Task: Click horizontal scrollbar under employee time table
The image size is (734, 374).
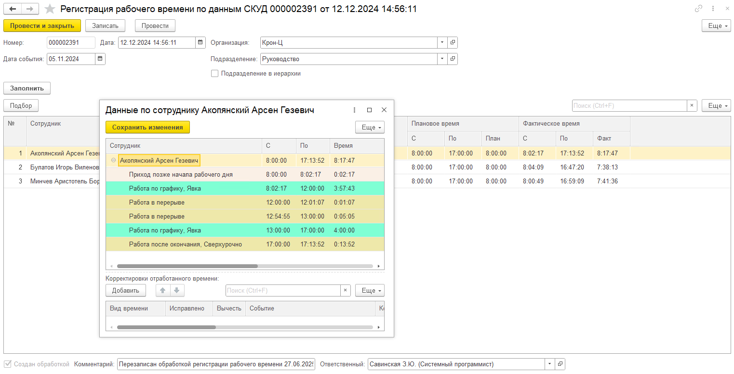Action: [x=187, y=266]
